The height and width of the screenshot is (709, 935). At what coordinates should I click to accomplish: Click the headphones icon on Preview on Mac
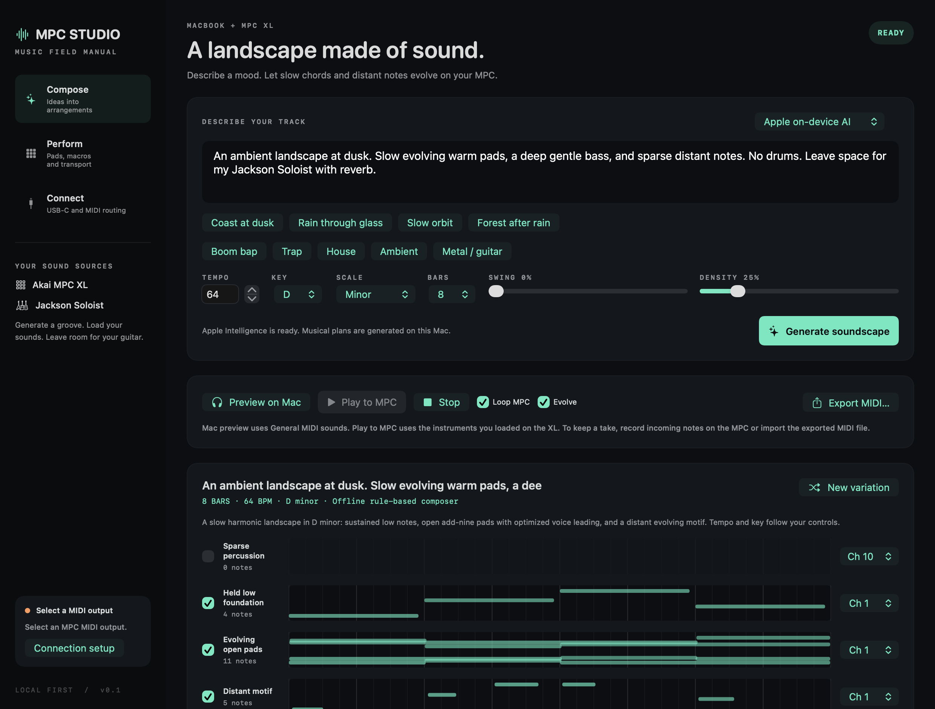[x=217, y=402]
